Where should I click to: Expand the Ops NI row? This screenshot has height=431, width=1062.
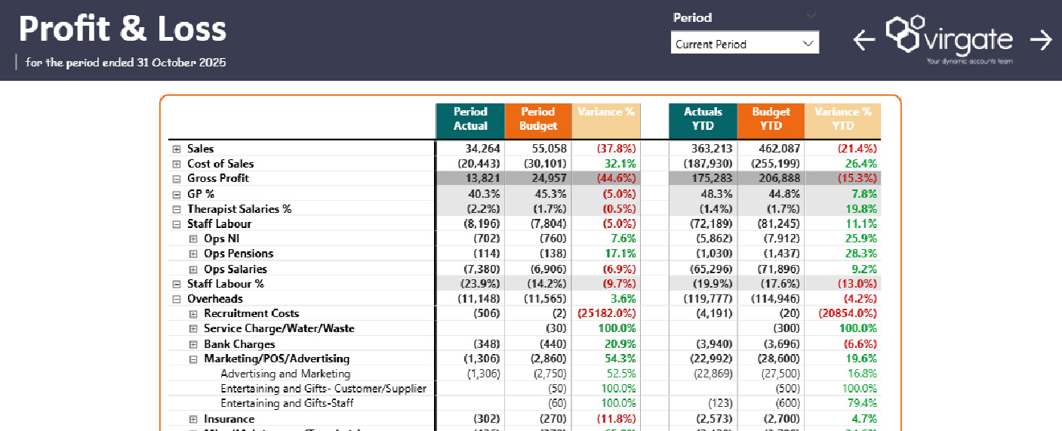click(193, 239)
